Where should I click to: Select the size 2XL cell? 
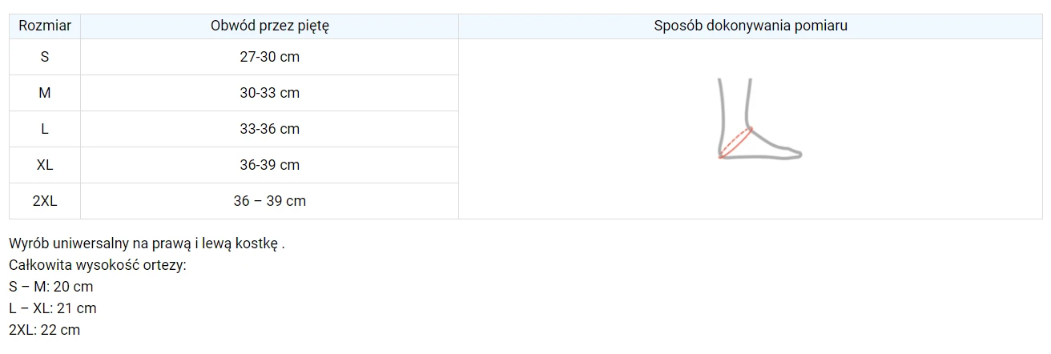tap(45, 201)
